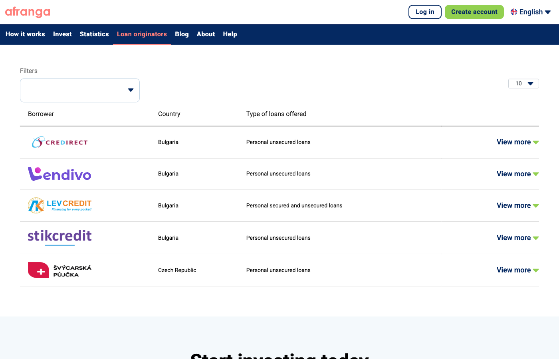
Task: Switch to the Statistics menu item
Action: 94,34
